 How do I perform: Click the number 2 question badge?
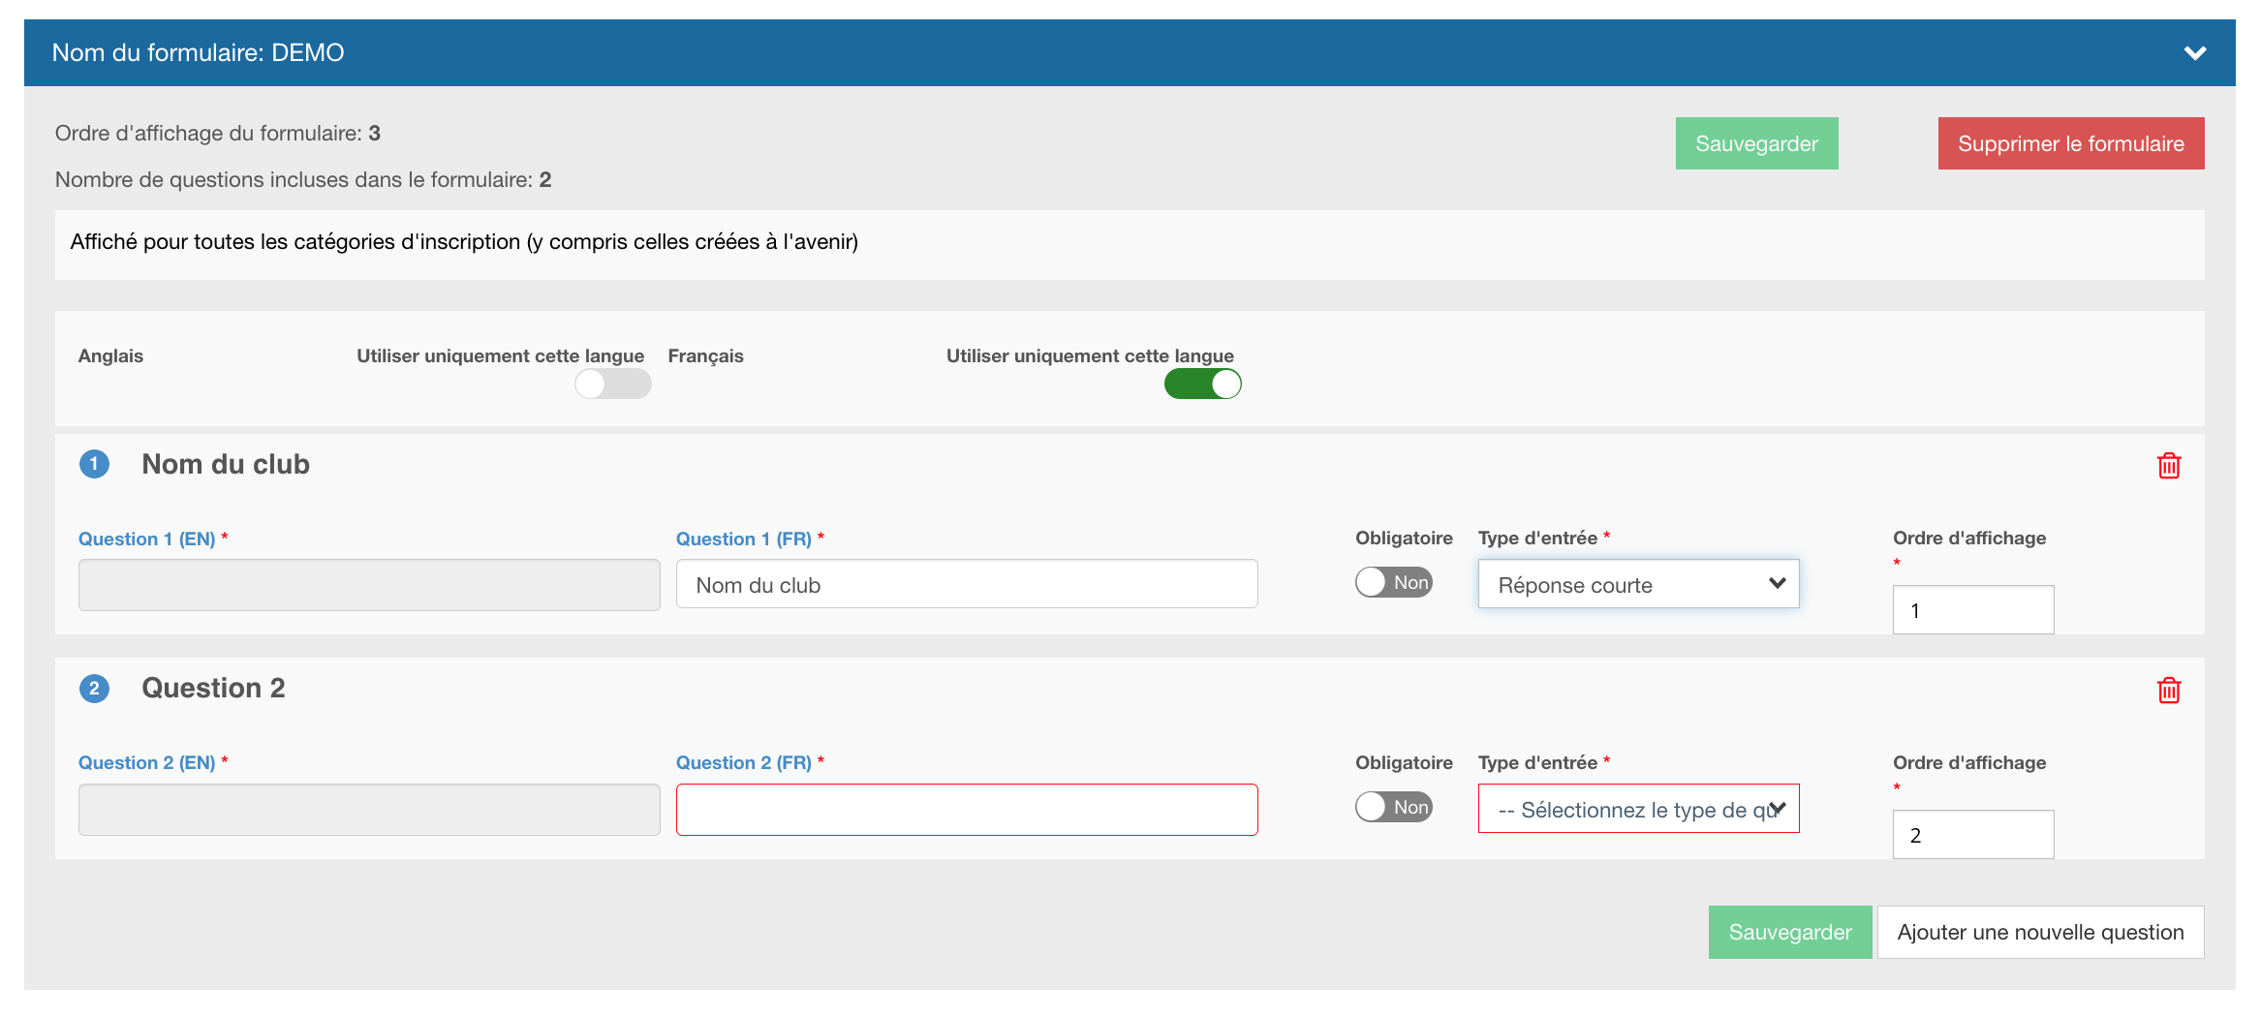pos(94,689)
